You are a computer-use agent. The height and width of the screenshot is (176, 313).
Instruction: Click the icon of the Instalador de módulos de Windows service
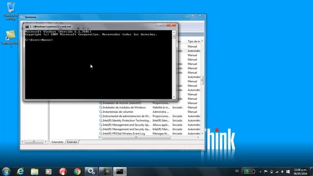coord(101,108)
